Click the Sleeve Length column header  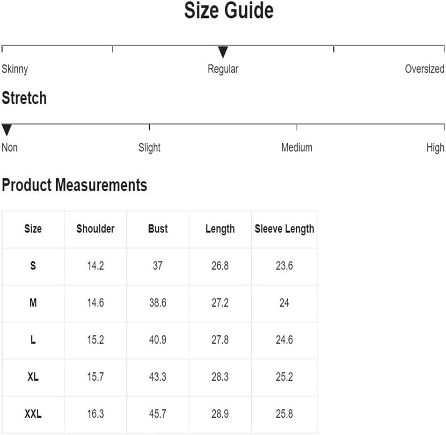pos(285,229)
